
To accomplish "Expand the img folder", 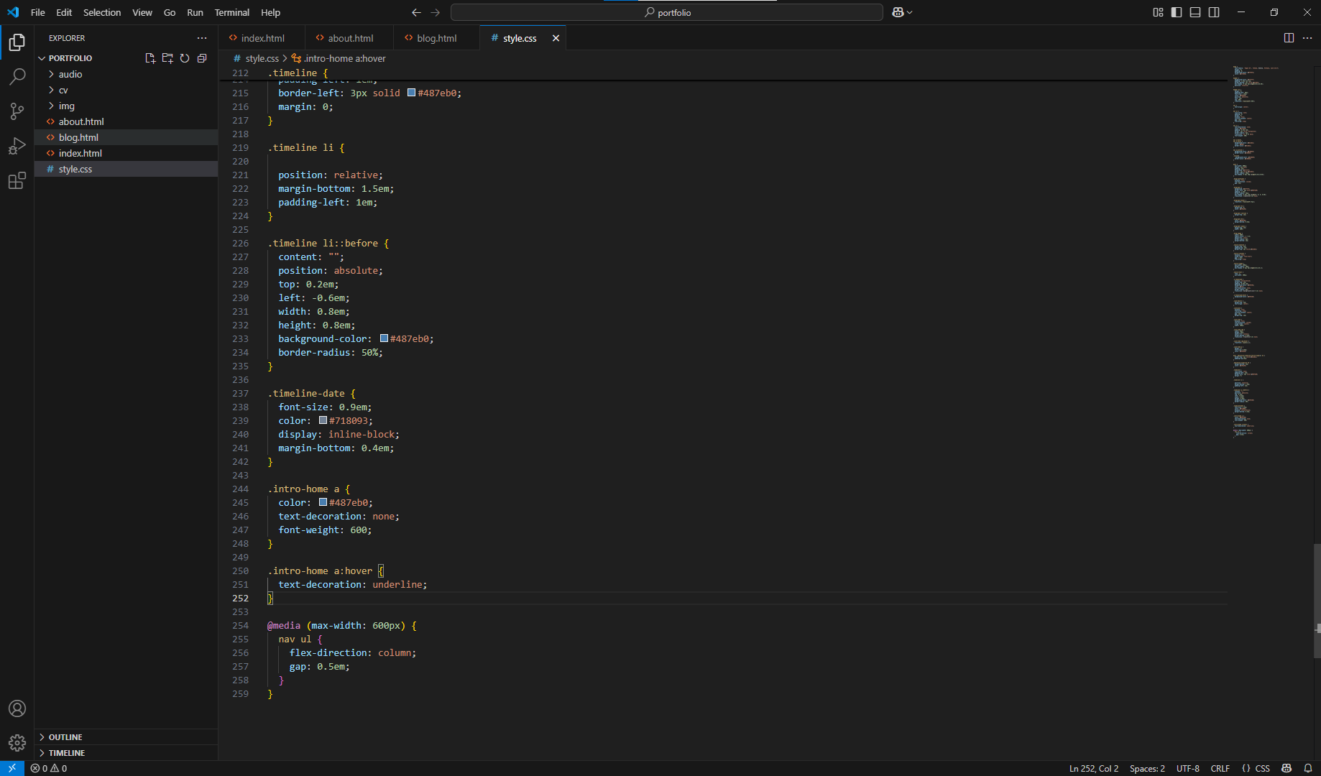I will [x=126, y=106].
